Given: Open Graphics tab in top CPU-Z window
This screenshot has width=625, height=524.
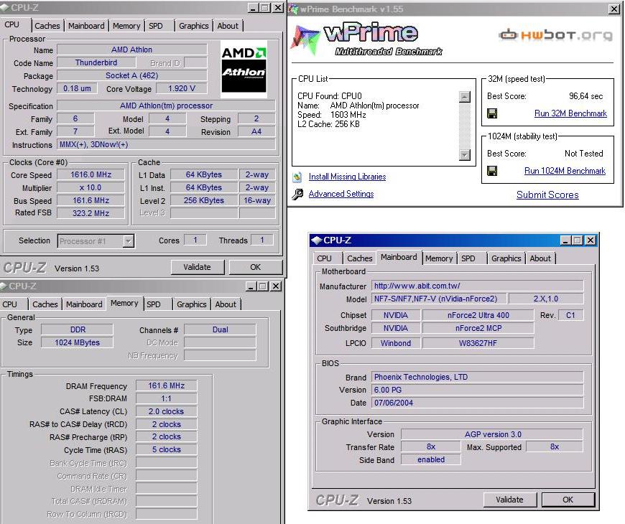Looking at the screenshot, I should [x=194, y=26].
